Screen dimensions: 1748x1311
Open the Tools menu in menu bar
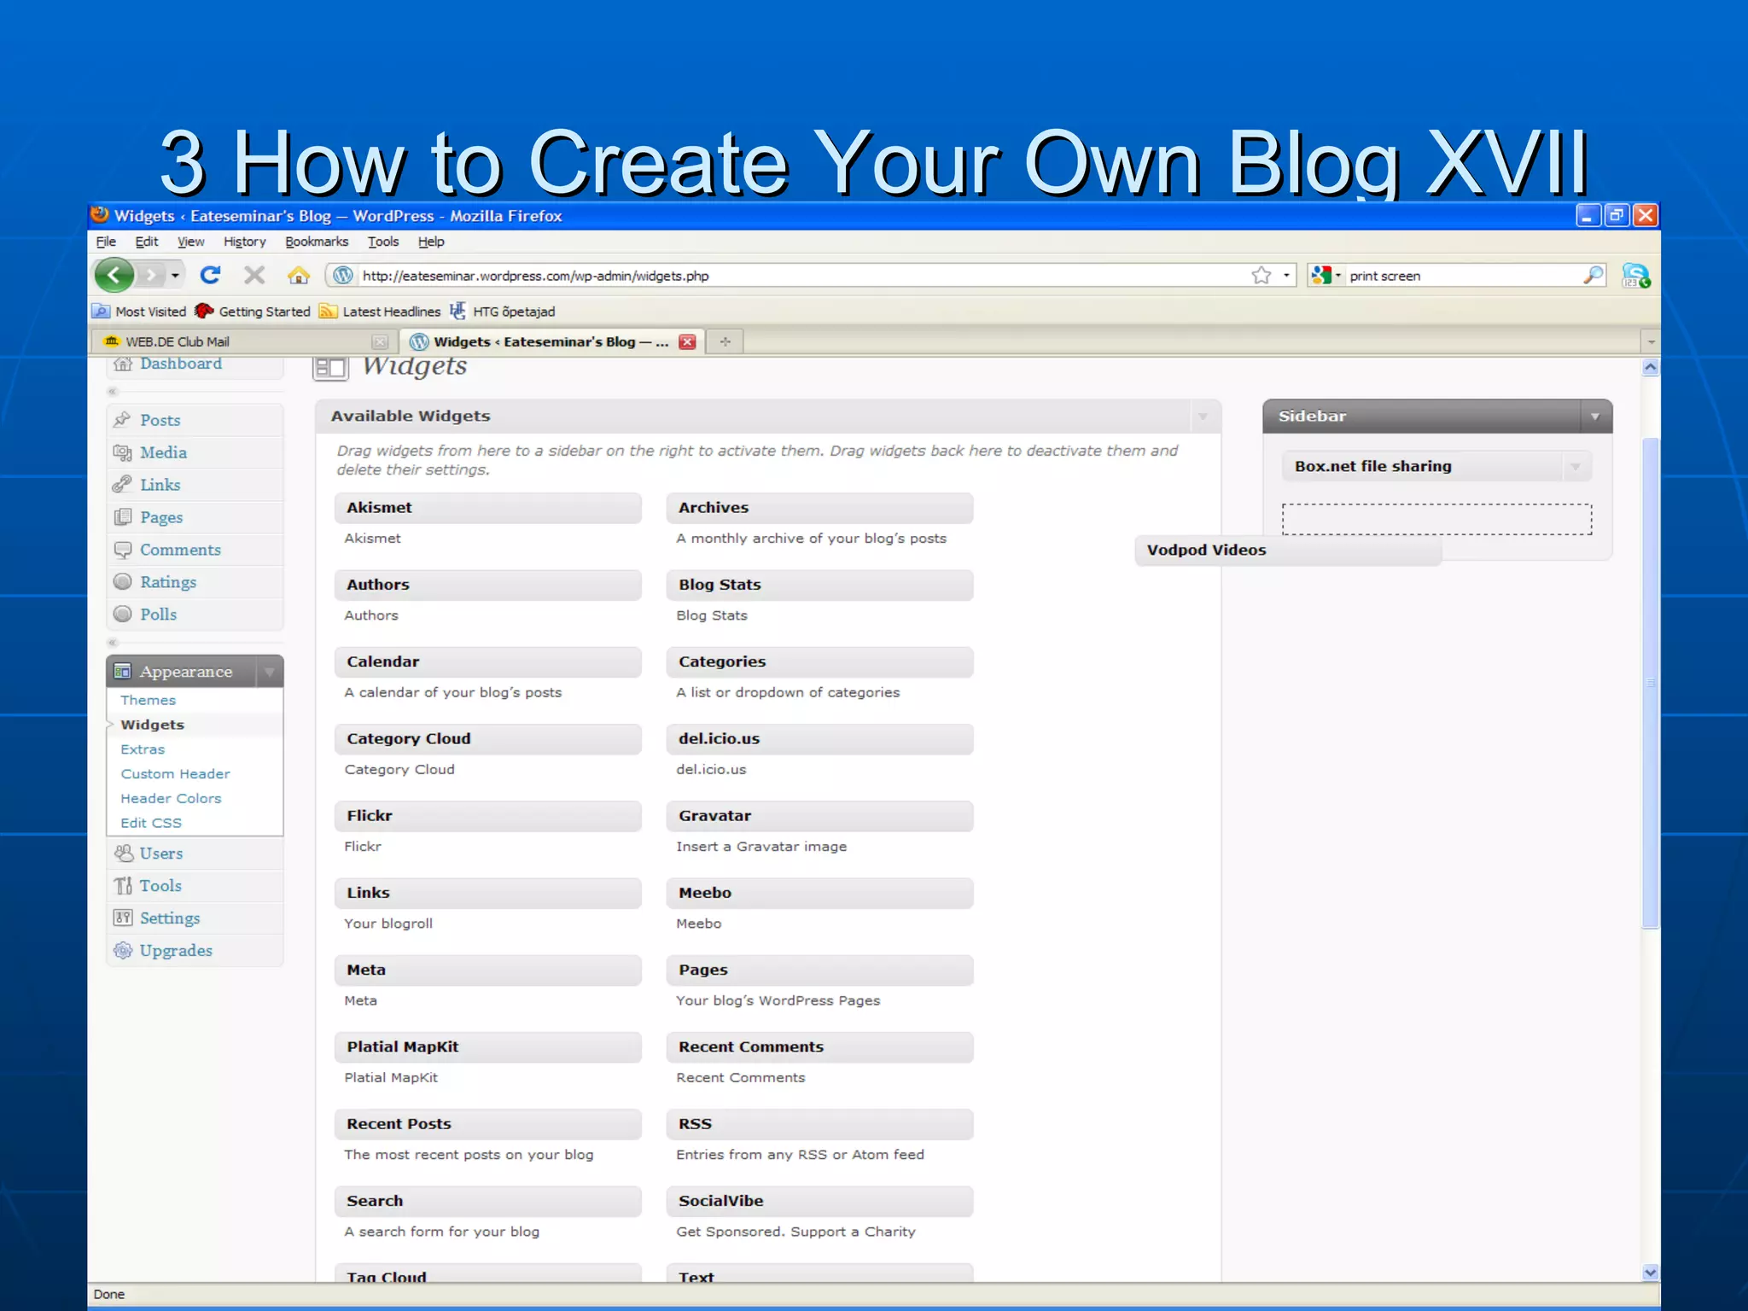click(x=383, y=242)
